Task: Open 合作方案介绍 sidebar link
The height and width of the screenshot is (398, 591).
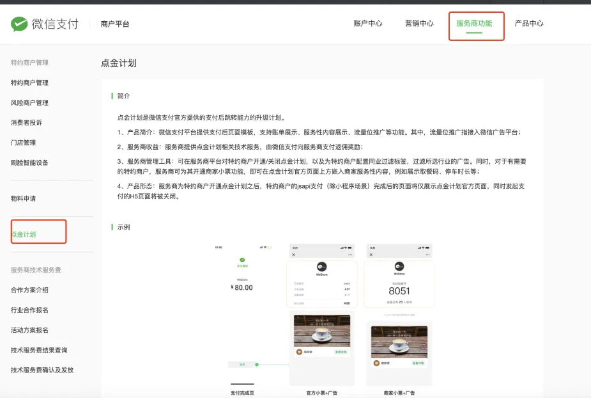Action: [29, 290]
